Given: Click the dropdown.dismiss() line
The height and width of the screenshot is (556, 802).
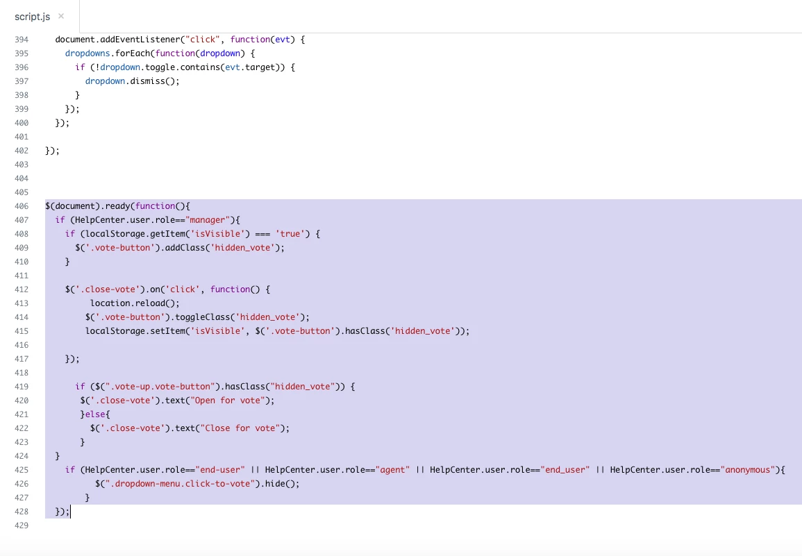Looking at the screenshot, I should pyautogui.click(x=133, y=81).
